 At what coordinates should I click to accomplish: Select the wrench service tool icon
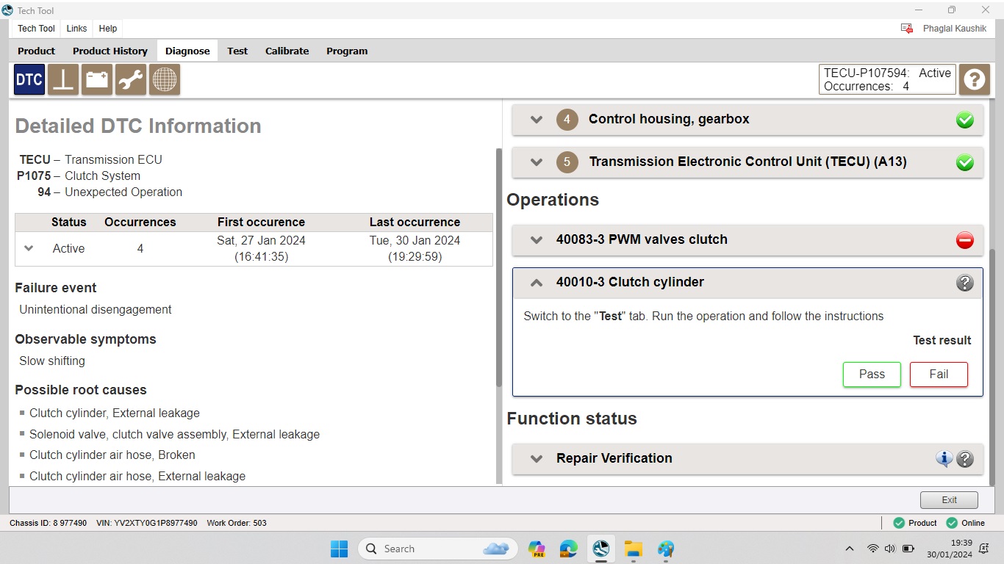(131, 79)
